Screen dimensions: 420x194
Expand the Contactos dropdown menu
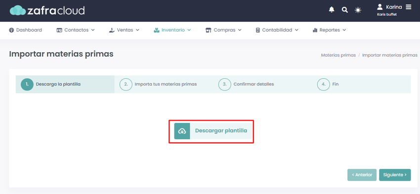point(76,30)
